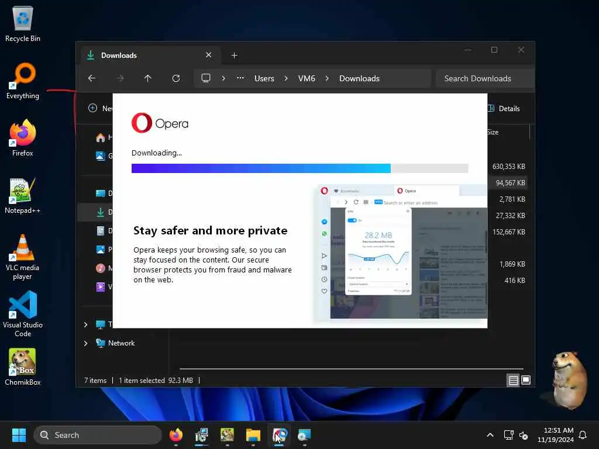Image resolution: width=599 pixels, height=449 pixels.
Task: Open File Explorer from the taskbar
Action: [x=253, y=435]
